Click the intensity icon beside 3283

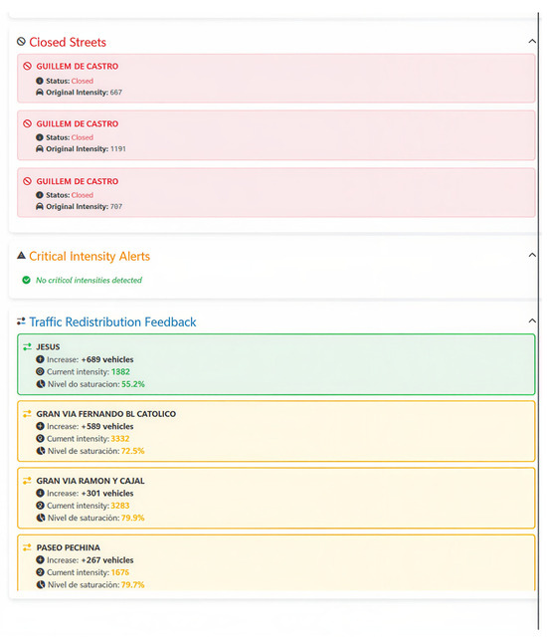coord(40,506)
